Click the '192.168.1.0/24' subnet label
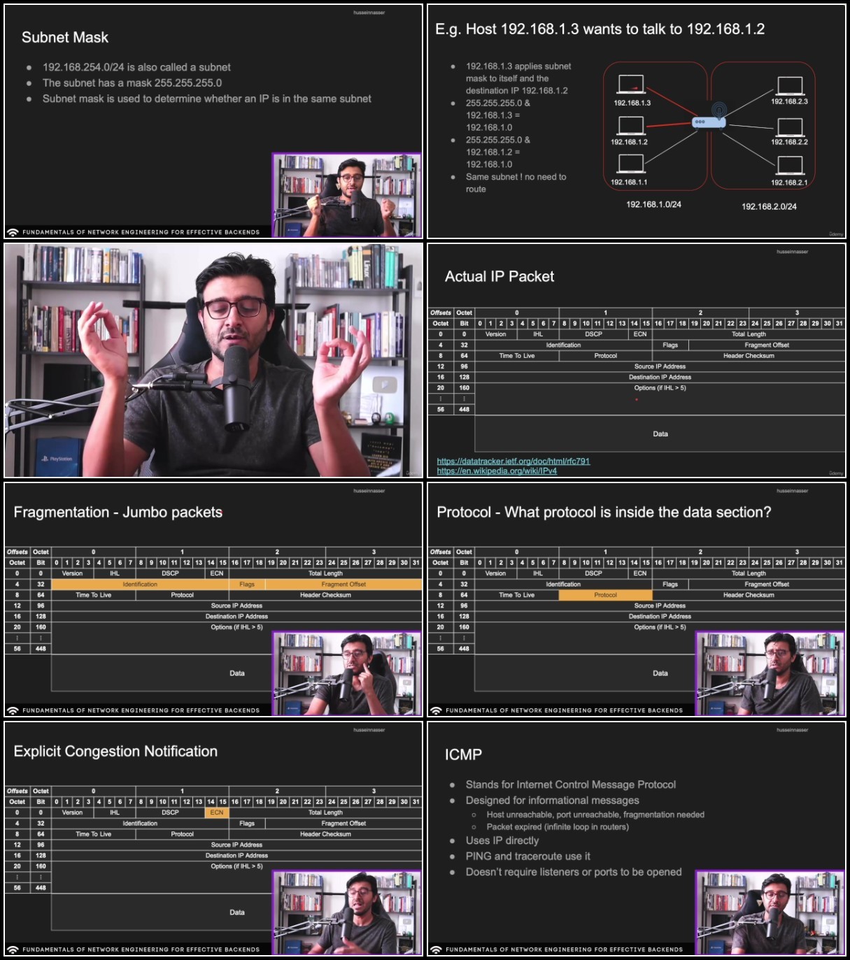Screen dimensions: 850x960 [x=653, y=205]
